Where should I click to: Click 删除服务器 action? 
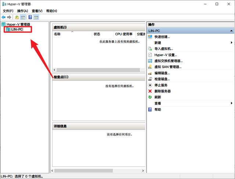pyautogui.click(x=162, y=91)
